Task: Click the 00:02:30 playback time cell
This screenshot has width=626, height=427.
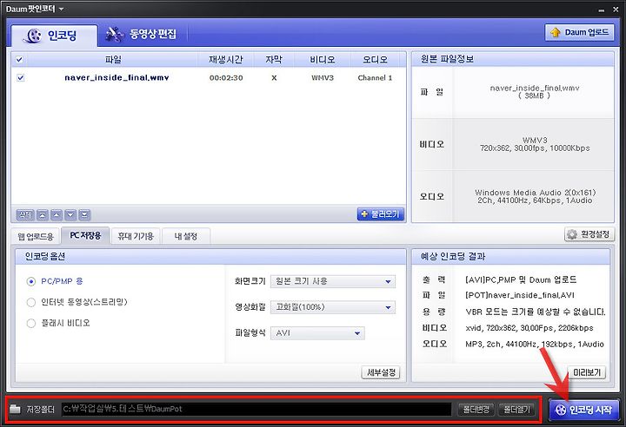Action: [x=226, y=78]
